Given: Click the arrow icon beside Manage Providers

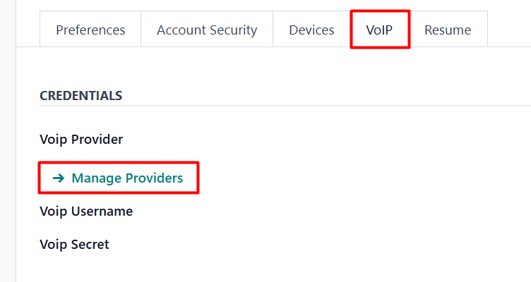Looking at the screenshot, I should pyautogui.click(x=58, y=178).
